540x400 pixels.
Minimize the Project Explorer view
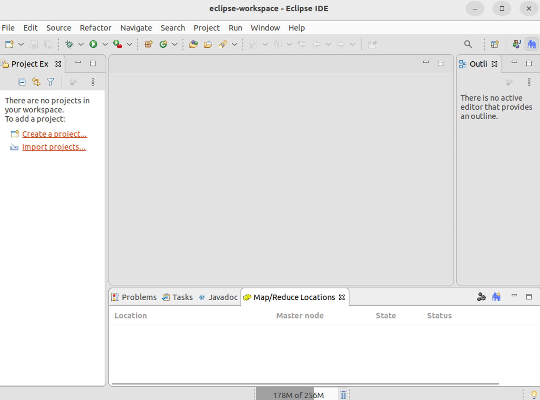pyautogui.click(x=78, y=63)
